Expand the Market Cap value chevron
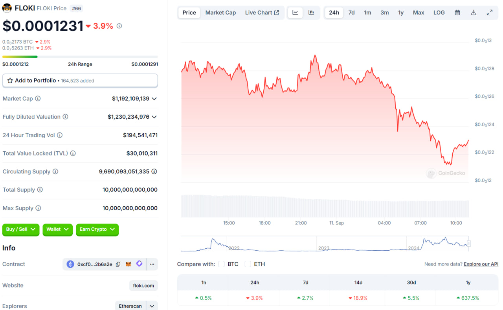The image size is (503, 310). click(154, 99)
